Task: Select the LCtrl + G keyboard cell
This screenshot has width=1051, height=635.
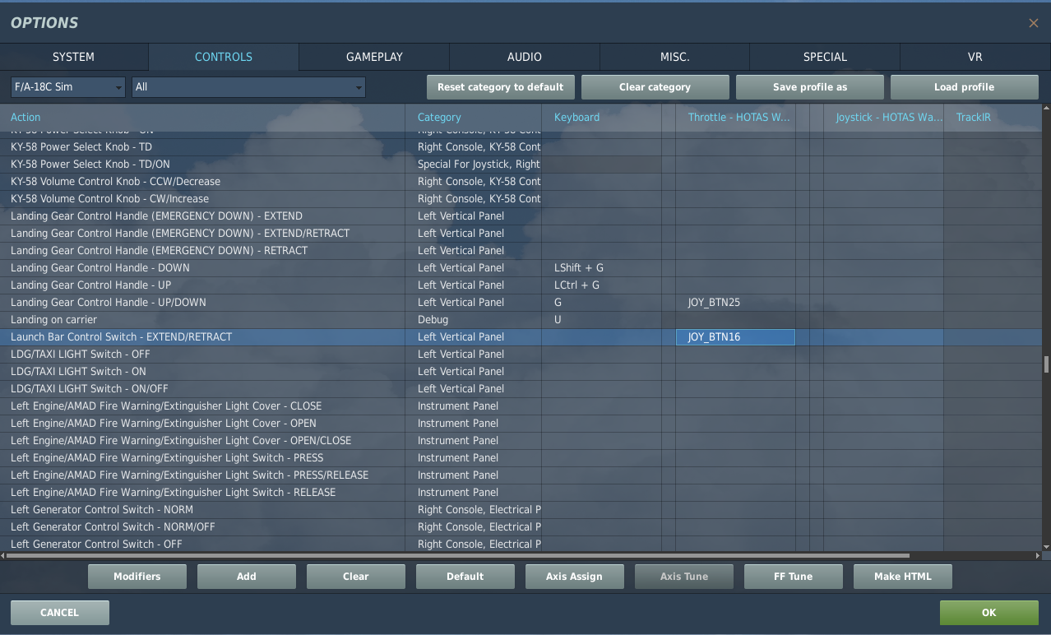Action: pyautogui.click(x=602, y=285)
